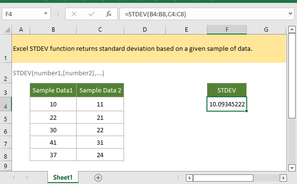The width and height of the screenshot is (297, 184).
Task: Select row 4 header
Action: [6, 104]
